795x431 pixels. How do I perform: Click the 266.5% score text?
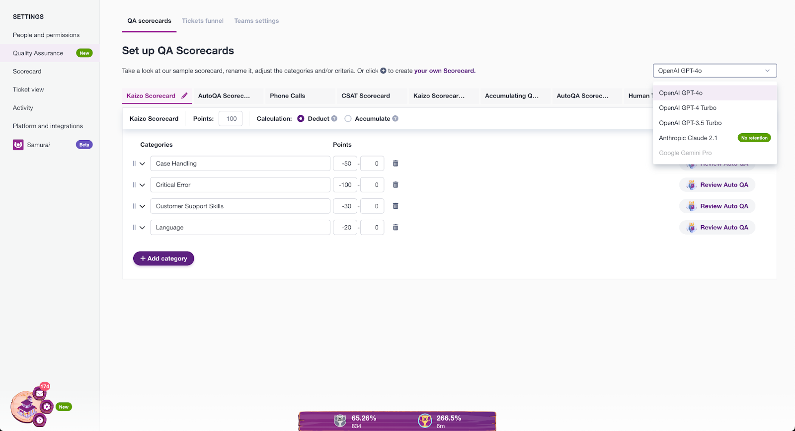tap(449, 418)
